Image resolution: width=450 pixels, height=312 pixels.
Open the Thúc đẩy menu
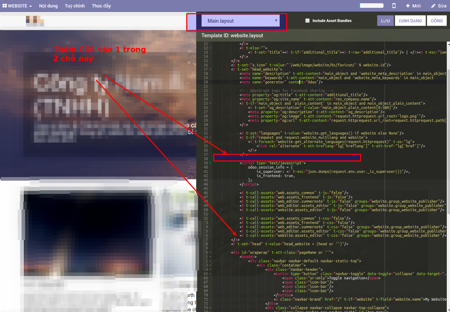pos(101,6)
